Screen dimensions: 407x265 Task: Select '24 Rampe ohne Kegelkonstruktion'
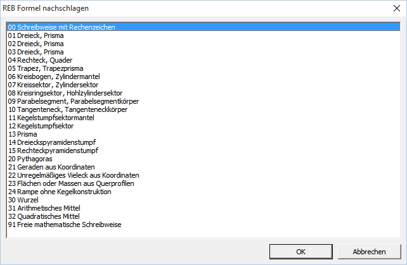203,192
